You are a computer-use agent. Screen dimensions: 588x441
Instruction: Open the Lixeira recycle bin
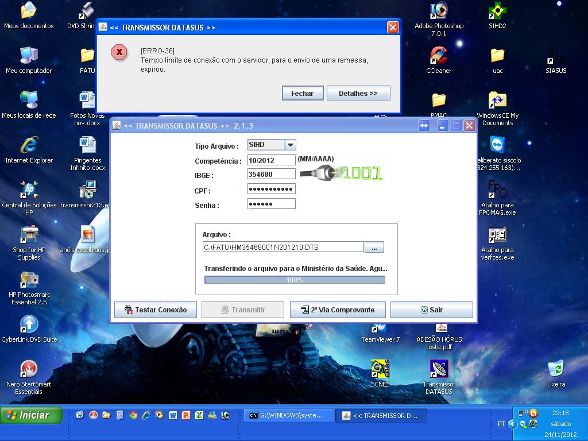pos(555,370)
